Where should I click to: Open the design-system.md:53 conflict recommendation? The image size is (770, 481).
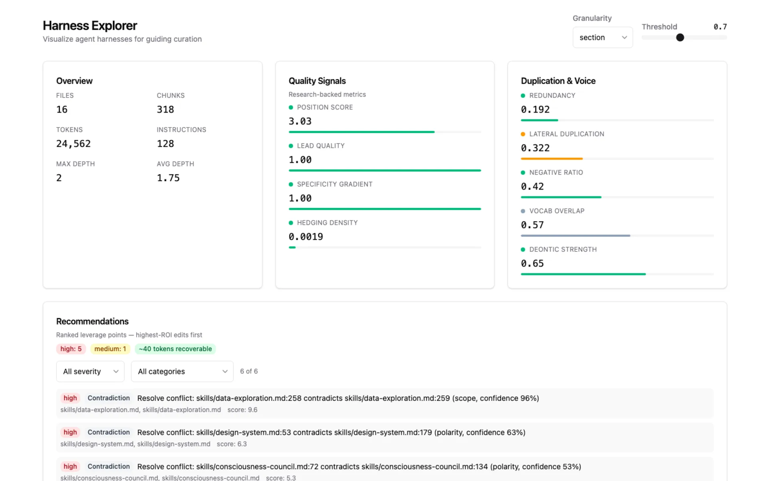[x=385, y=438]
